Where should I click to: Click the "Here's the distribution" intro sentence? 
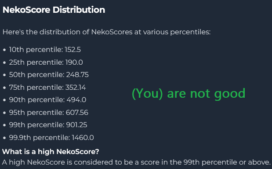pyautogui.click(x=106, y=32)
